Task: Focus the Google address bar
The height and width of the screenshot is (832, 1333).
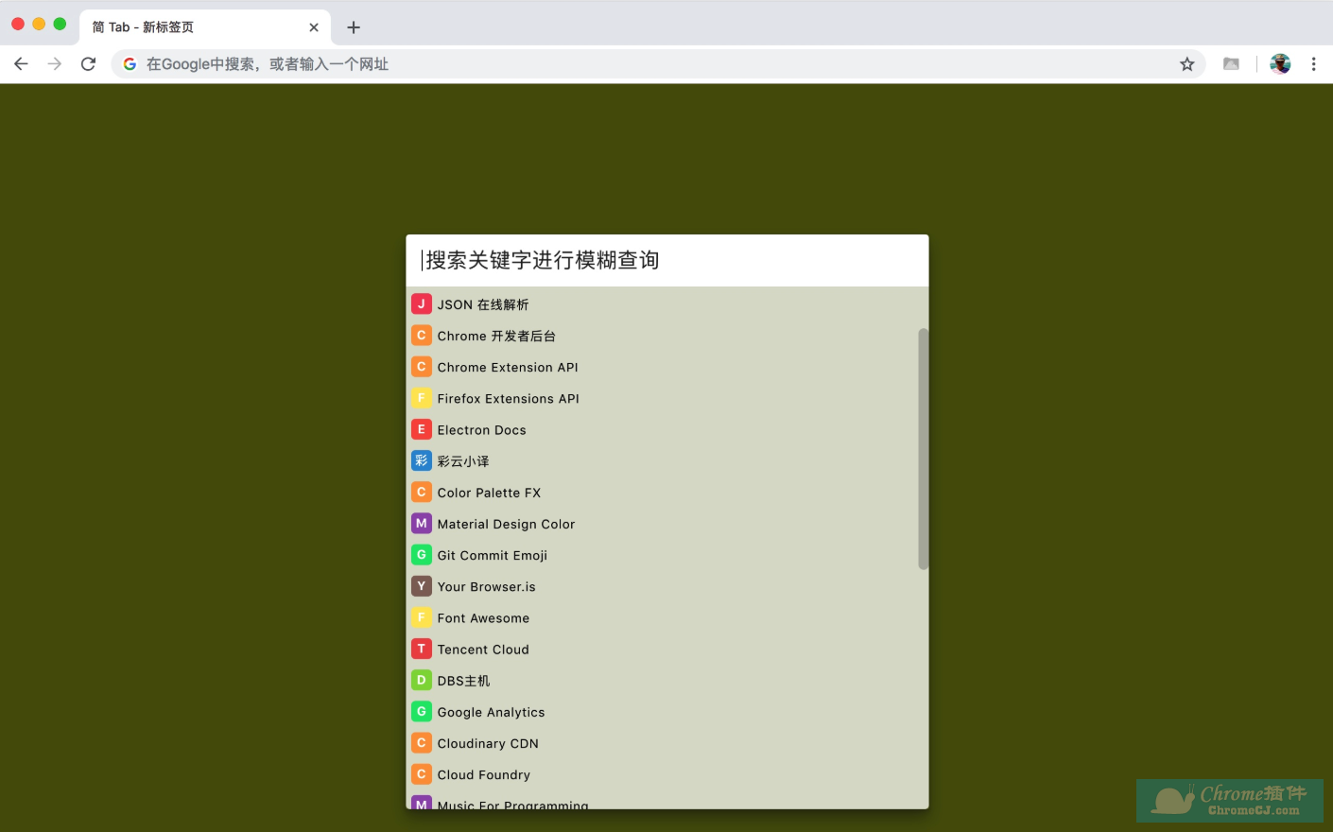Action: 657,64
